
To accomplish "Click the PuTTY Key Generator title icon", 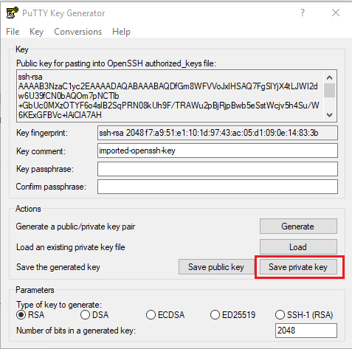I will [12, 13].
